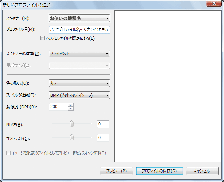Expand the ファイルの種類 file type dropdown
The height and width of the screenshot is (182, 224).
79,95
